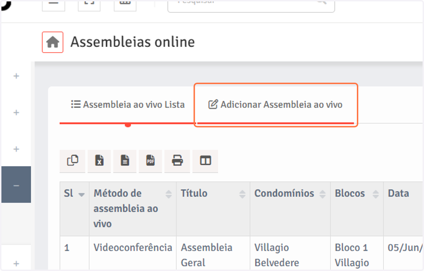This screenshot has height=271, width=424.
Task: Click the Data column header
Action: (x=403, y=209)
